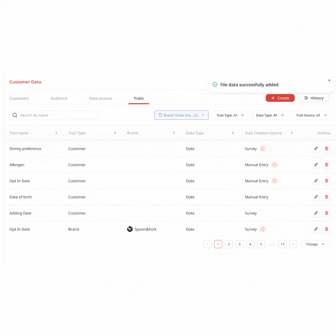Delete the Dining preference trait
336x336 pixels.
point(327,149)
